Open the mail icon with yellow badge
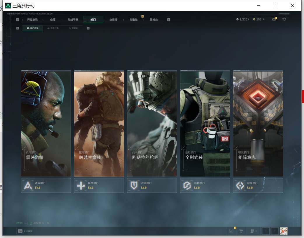The height and width of the screenshot is (238, 304). 274,19
